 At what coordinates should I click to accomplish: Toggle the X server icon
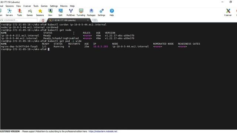pyautogui.click(x=228, y=12)
